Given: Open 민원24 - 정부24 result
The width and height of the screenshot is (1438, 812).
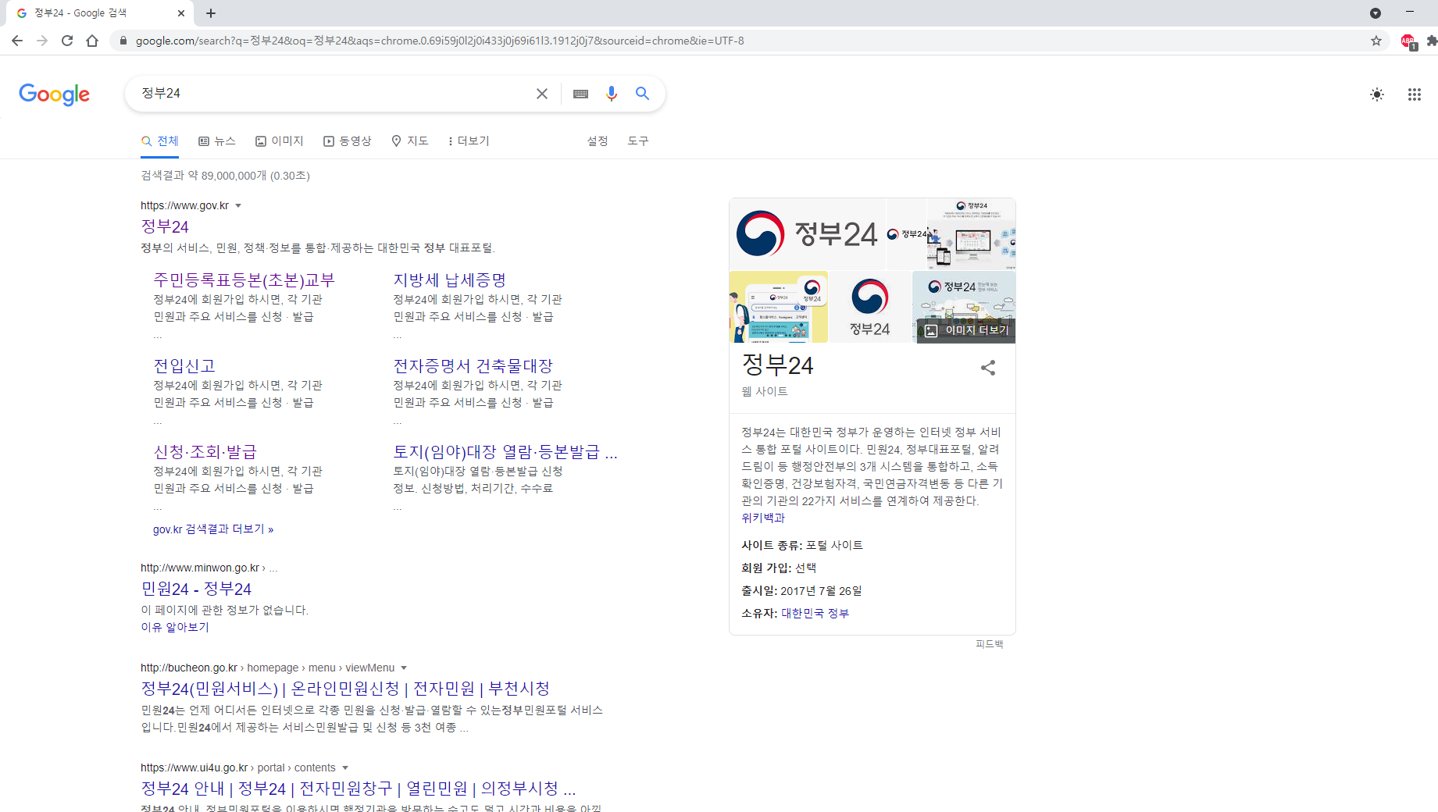Looking at the screenshot, I should point(196,589).
